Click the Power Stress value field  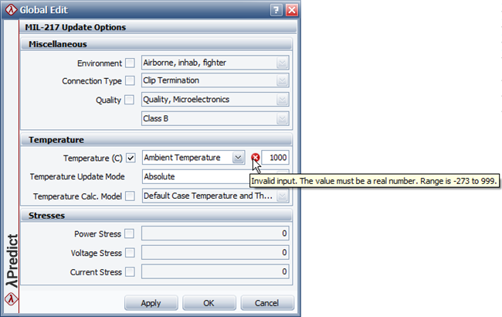point(215,233)
